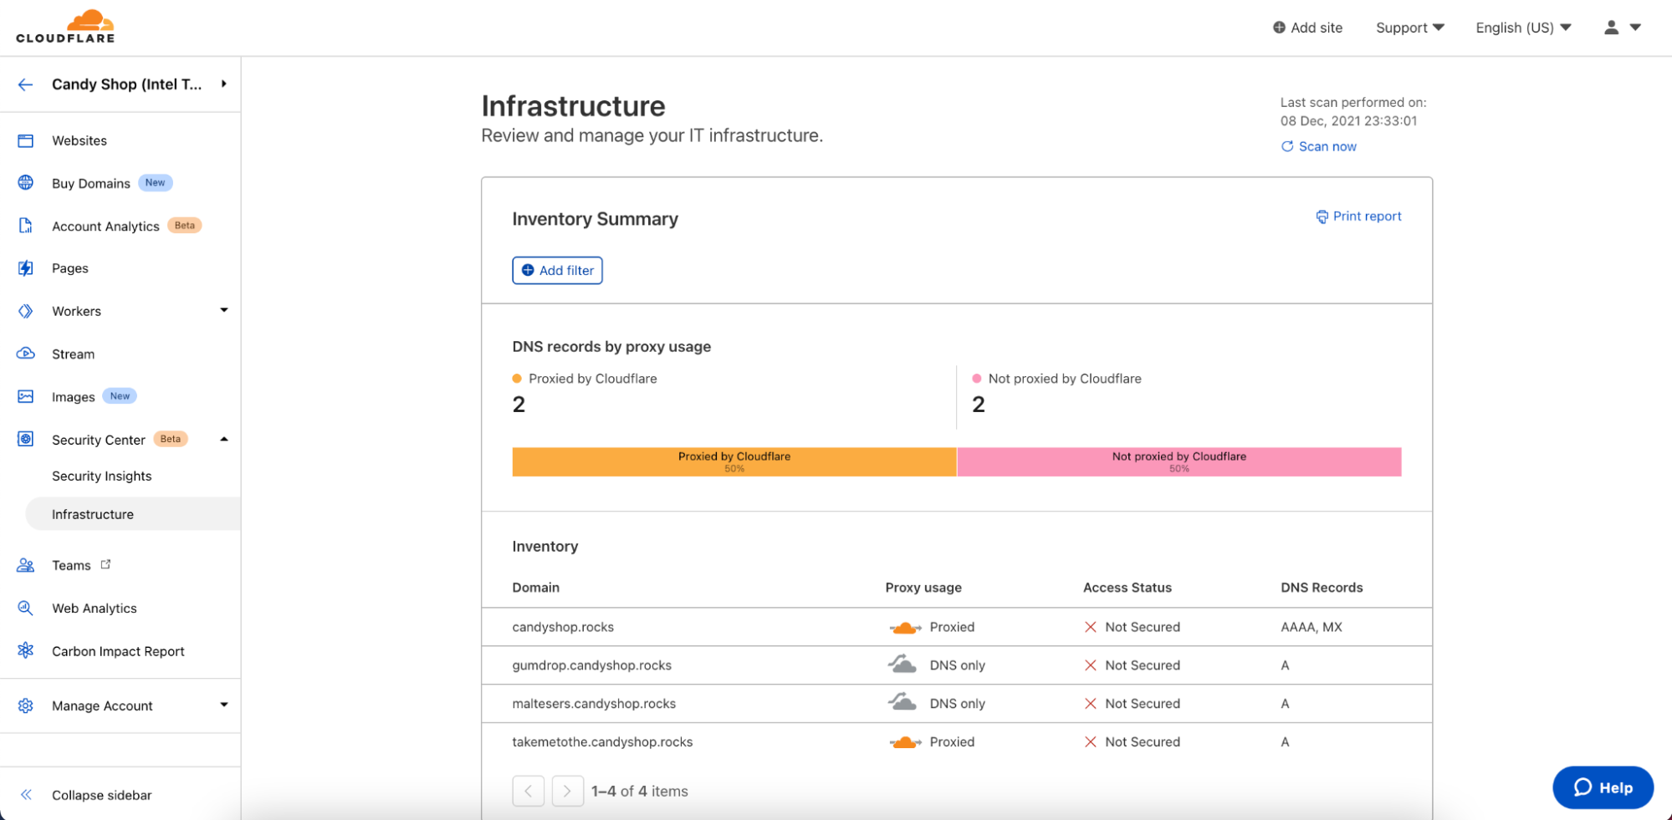Screen dimensions: 1672x820
Task: Click the Domain column header
Action: tap(536, 588)
